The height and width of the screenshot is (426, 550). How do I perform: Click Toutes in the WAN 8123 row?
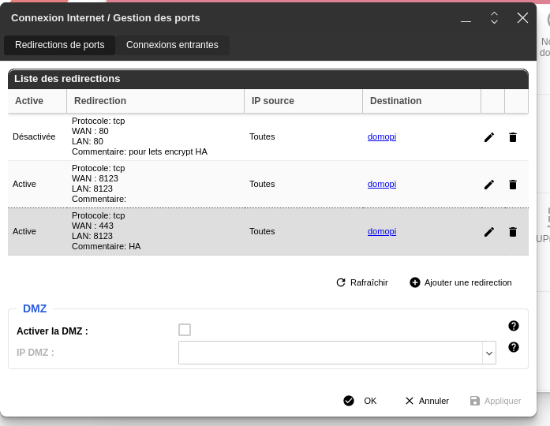(x=262, y=184)
